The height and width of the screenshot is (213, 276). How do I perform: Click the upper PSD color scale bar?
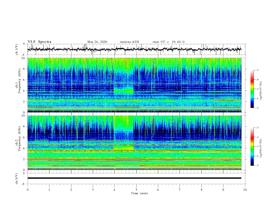252,89
